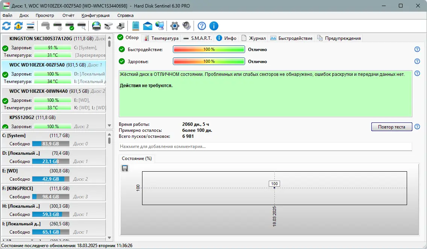Save the status chart with floppy icon
Image resolution: width=427 pixels, height=249 pixels.
(124, 168)
